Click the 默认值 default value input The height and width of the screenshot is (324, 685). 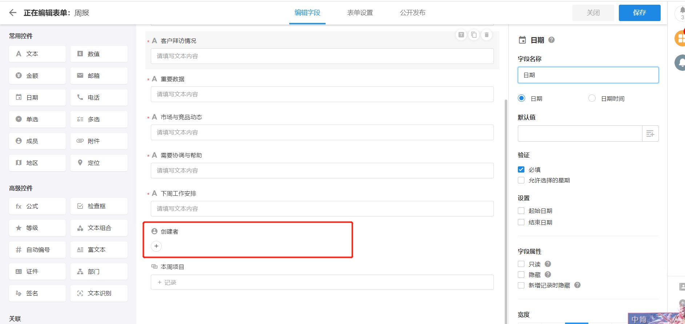pyautogui.click(x=580, y=134)
